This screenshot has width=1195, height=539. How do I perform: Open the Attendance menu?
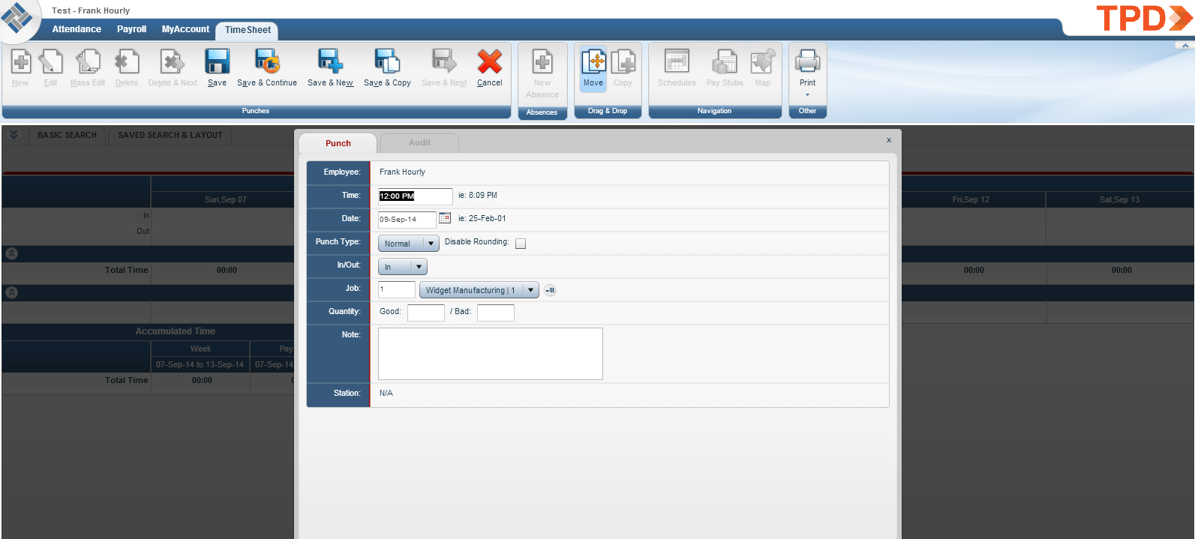77,29
